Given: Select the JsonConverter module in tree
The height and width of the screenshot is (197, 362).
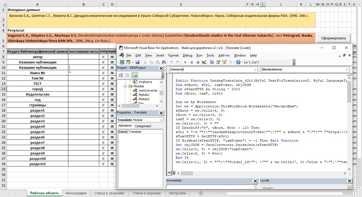Looking at the screenshot, I should pos(148,90).
